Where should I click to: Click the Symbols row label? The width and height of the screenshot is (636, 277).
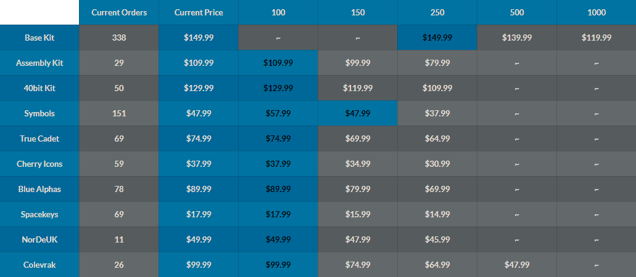pyautogui.click(x=39, y=113)
